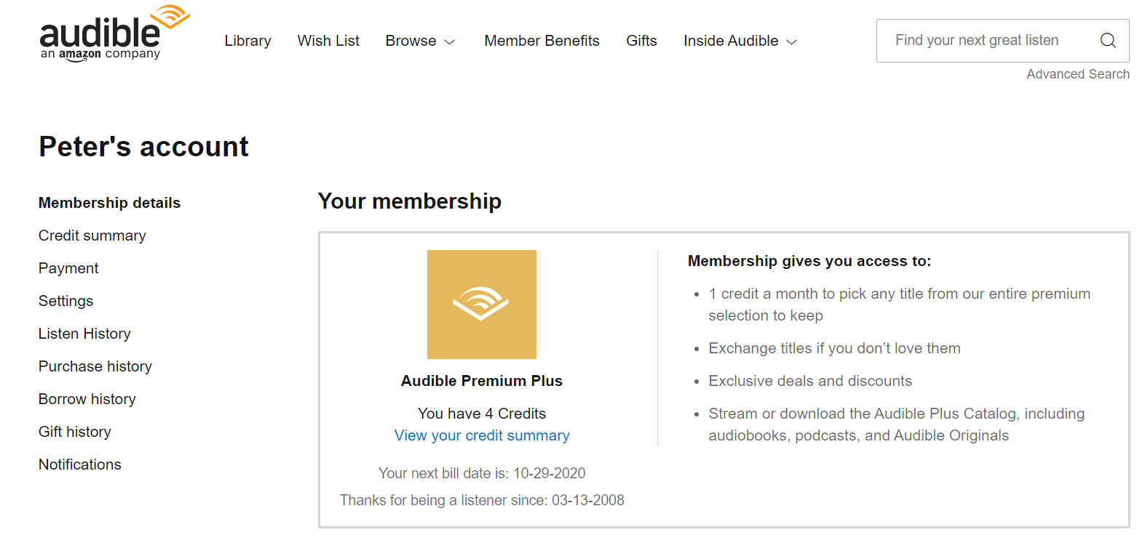The height and width of the screenshot is (543, 1145).
Task: Open account Settings in sidebar
Action: [x=66, y=301]
